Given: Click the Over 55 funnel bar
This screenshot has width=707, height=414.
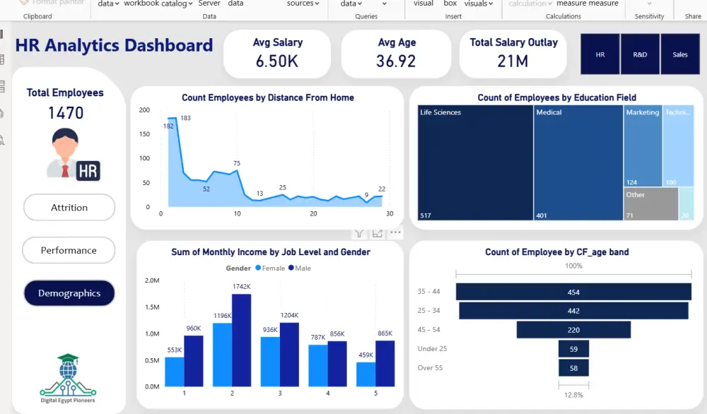Looking at the screenshot, I should [573, 367].
